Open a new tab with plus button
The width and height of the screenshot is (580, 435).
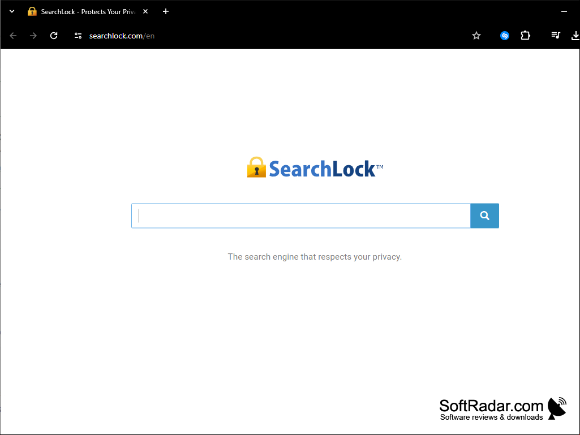166,11
